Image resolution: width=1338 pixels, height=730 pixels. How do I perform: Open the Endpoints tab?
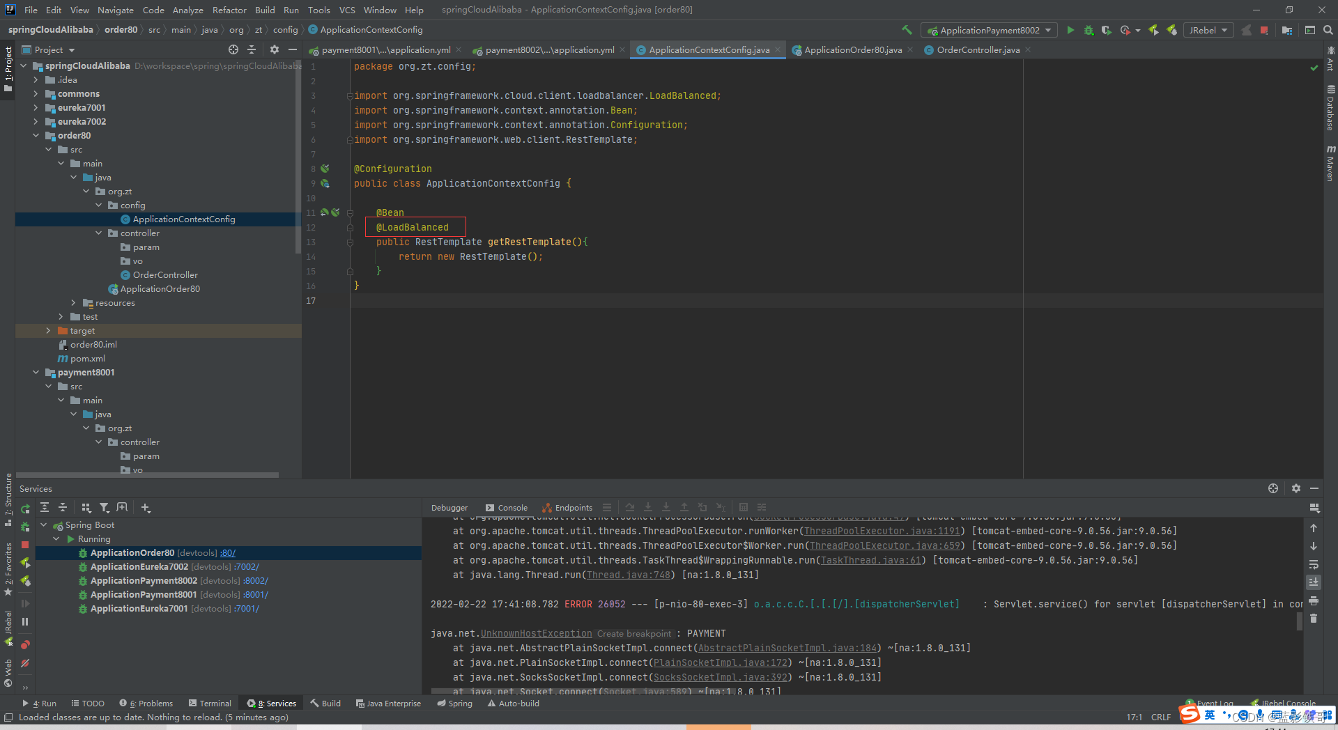(567, 508)
